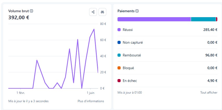Click info icon next to Paiements

point(137,11)
